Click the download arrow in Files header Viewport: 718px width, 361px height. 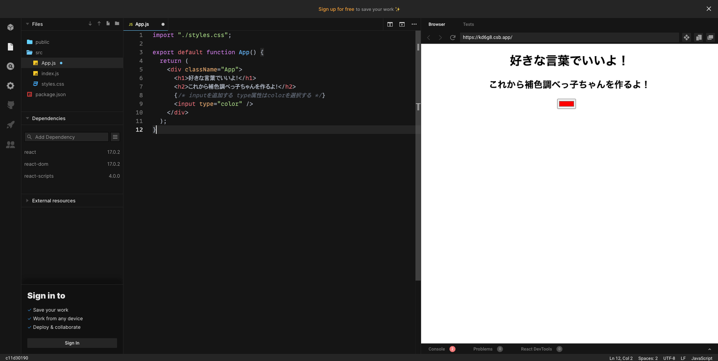90,24
